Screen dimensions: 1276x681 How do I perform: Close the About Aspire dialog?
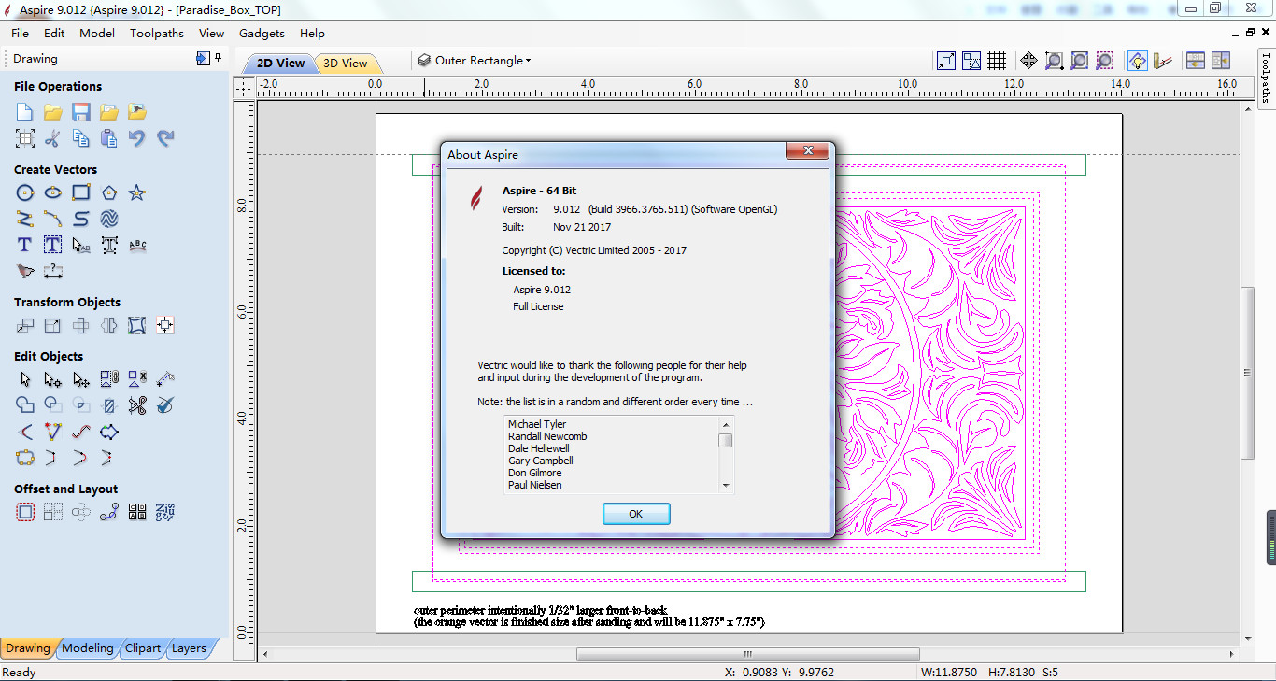click(x=807, y=151)
